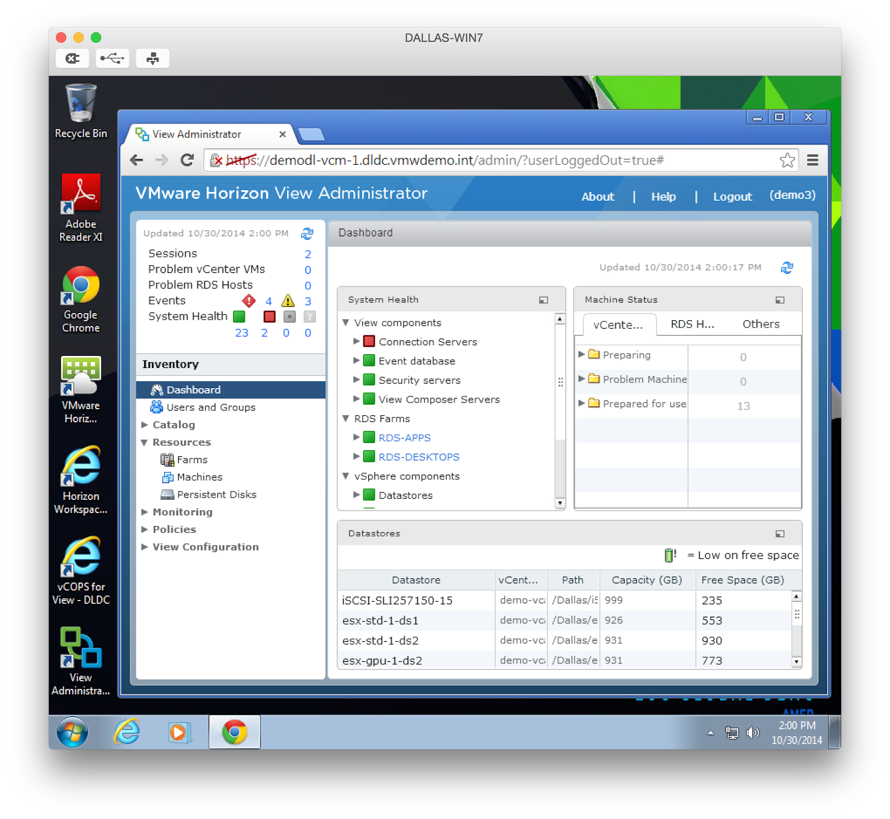Click the Logout link
Screen dimensions: 890x819
pyautogui.click(x=733, y=197)
